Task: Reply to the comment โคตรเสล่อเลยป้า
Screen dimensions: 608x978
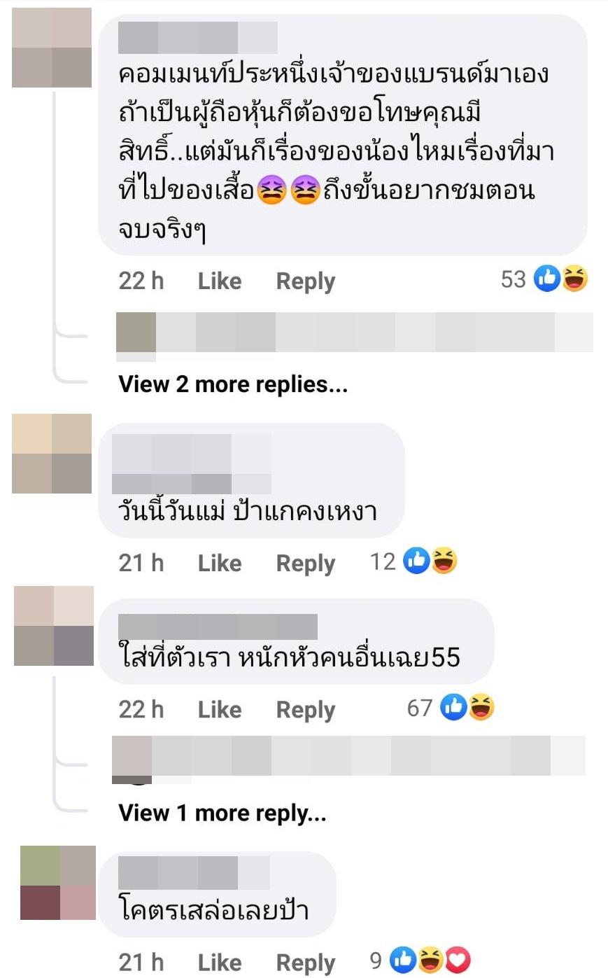Action: [x=306, y=963]
